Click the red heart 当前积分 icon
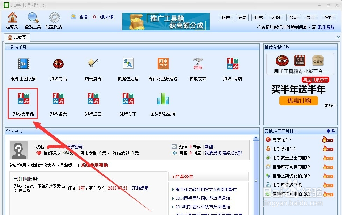Image resolution: width=342 pixels, height=215 pixels. (39, 153)
